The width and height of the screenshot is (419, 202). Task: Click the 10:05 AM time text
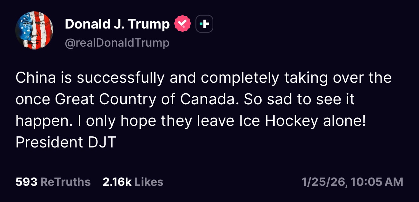[x=378, y=182]
